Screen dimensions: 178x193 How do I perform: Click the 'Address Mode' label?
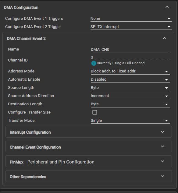[21, 71]
